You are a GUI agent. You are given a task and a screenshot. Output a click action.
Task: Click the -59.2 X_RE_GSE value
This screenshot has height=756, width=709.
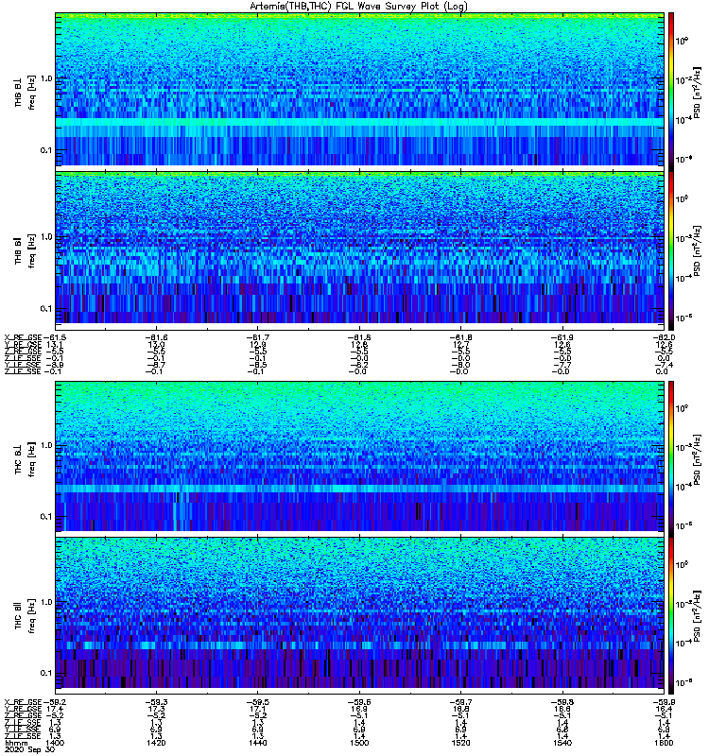coord(55,702)
